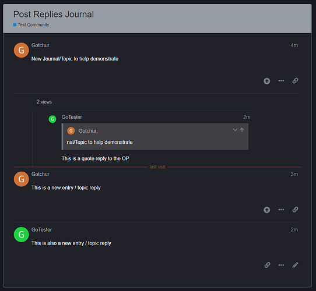This screenshot has width=316, height=291.
Task: Open GoTester's large green avatar on the last post
Action: point(21,235)
